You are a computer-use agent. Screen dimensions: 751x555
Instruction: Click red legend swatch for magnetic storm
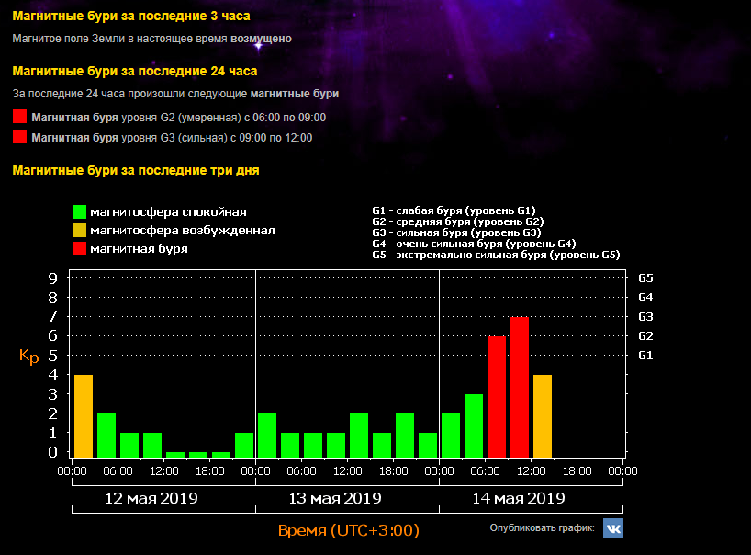click(80, 249)
